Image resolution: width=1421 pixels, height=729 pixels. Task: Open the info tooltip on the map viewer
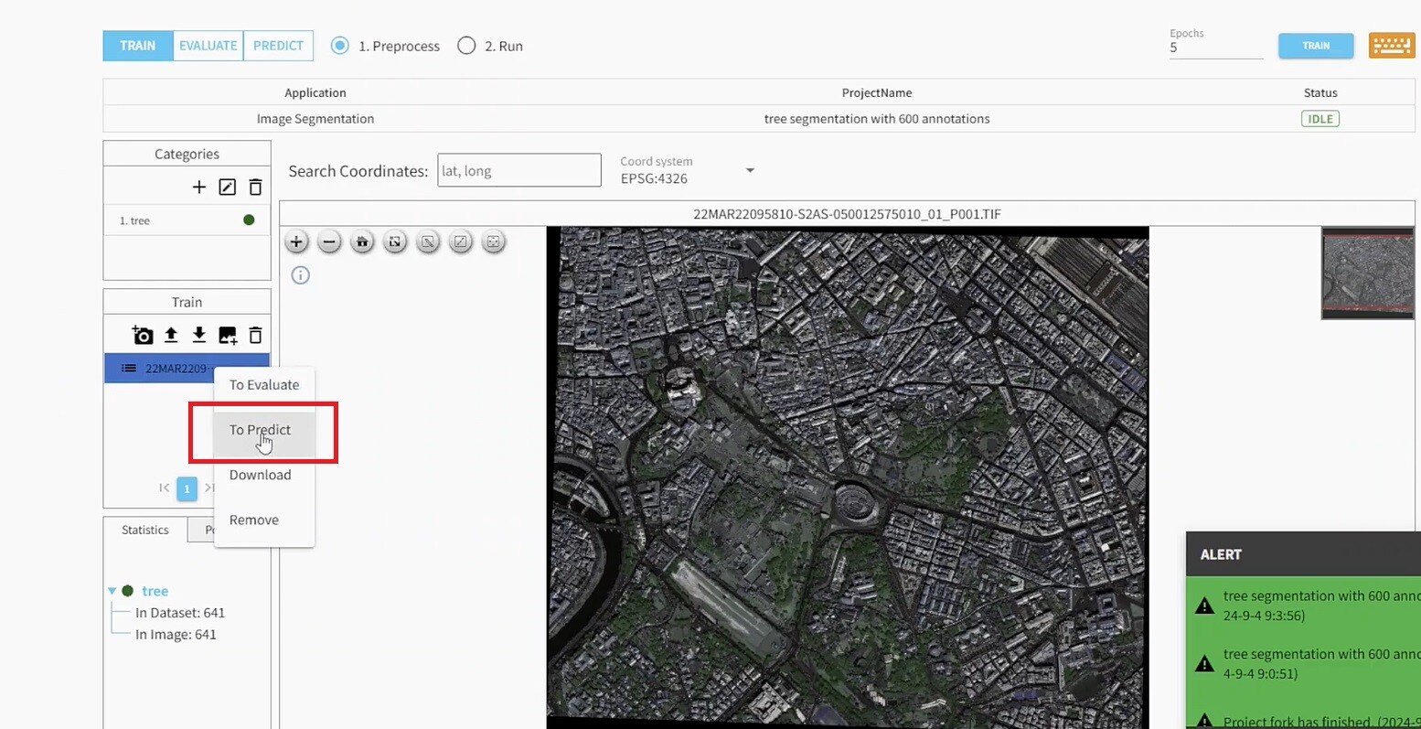pos(300,274)
